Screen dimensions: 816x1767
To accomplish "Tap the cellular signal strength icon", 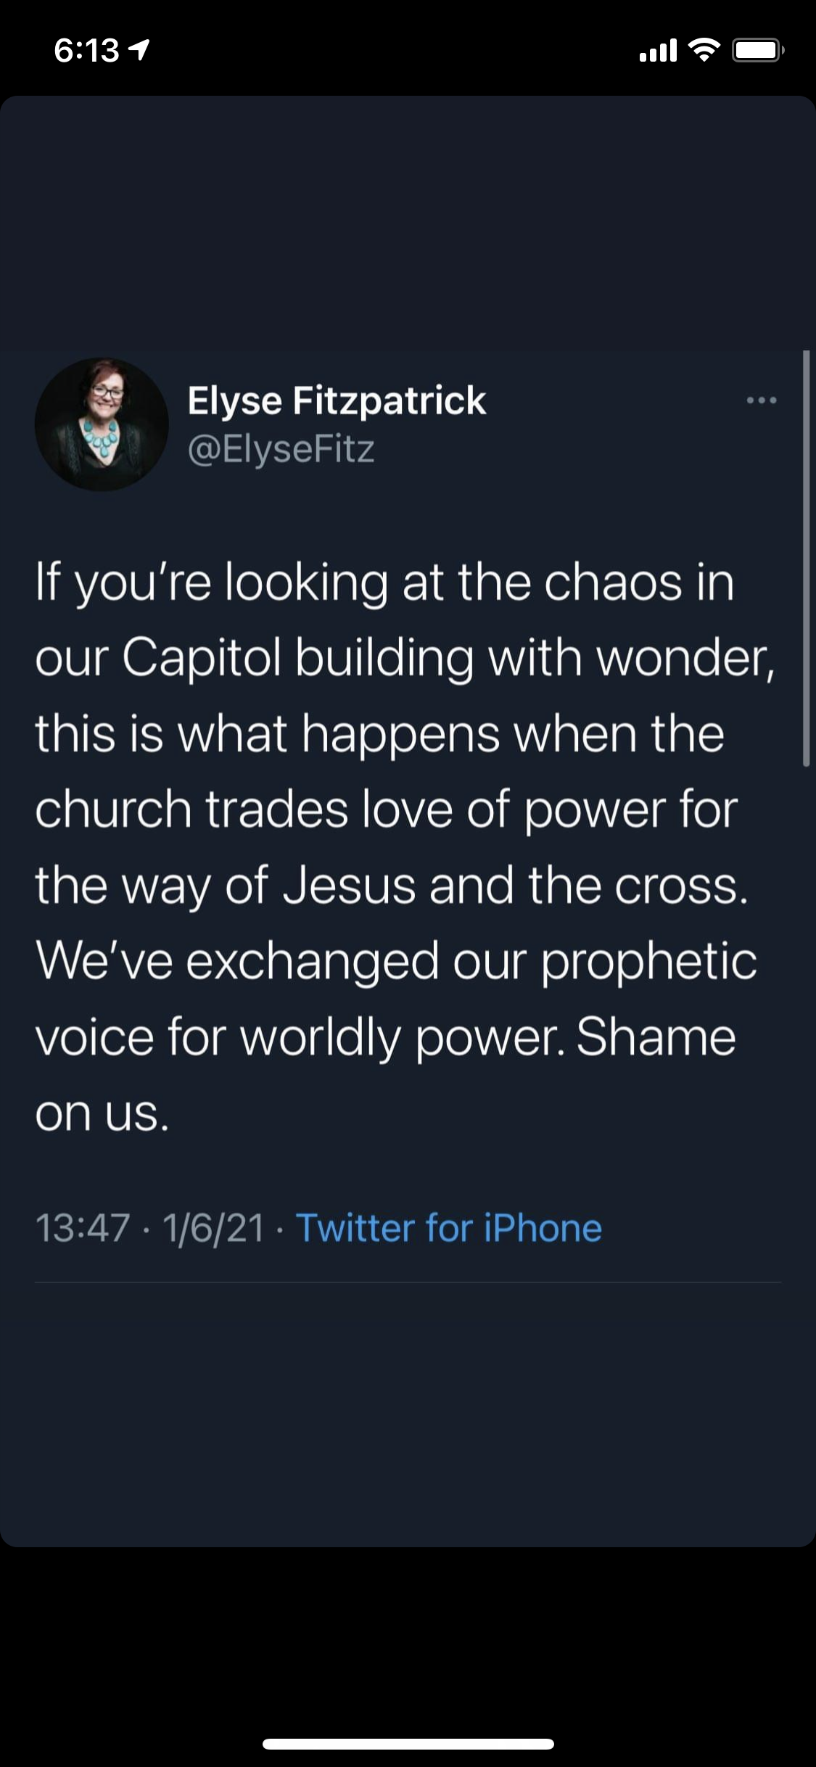I will click(x=658, y=51).
